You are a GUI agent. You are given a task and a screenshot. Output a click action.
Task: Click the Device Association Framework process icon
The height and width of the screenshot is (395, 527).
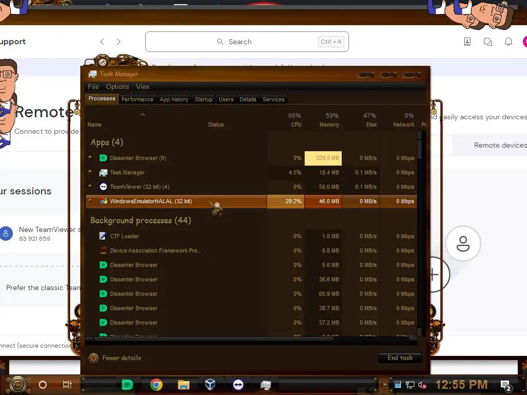(x=103, y=250)
